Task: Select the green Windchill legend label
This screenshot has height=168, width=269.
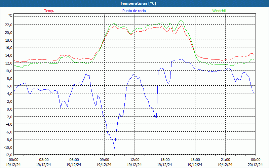Action: click(219, 11)
